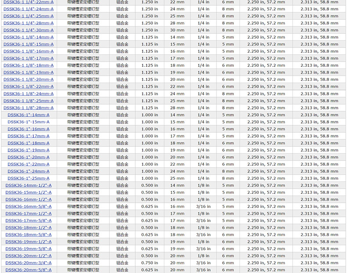Select the DSSK36-16mm-5/8"-A part
Image resolution: width=347 pixels, height=273 pixels.
pos(29,206)
